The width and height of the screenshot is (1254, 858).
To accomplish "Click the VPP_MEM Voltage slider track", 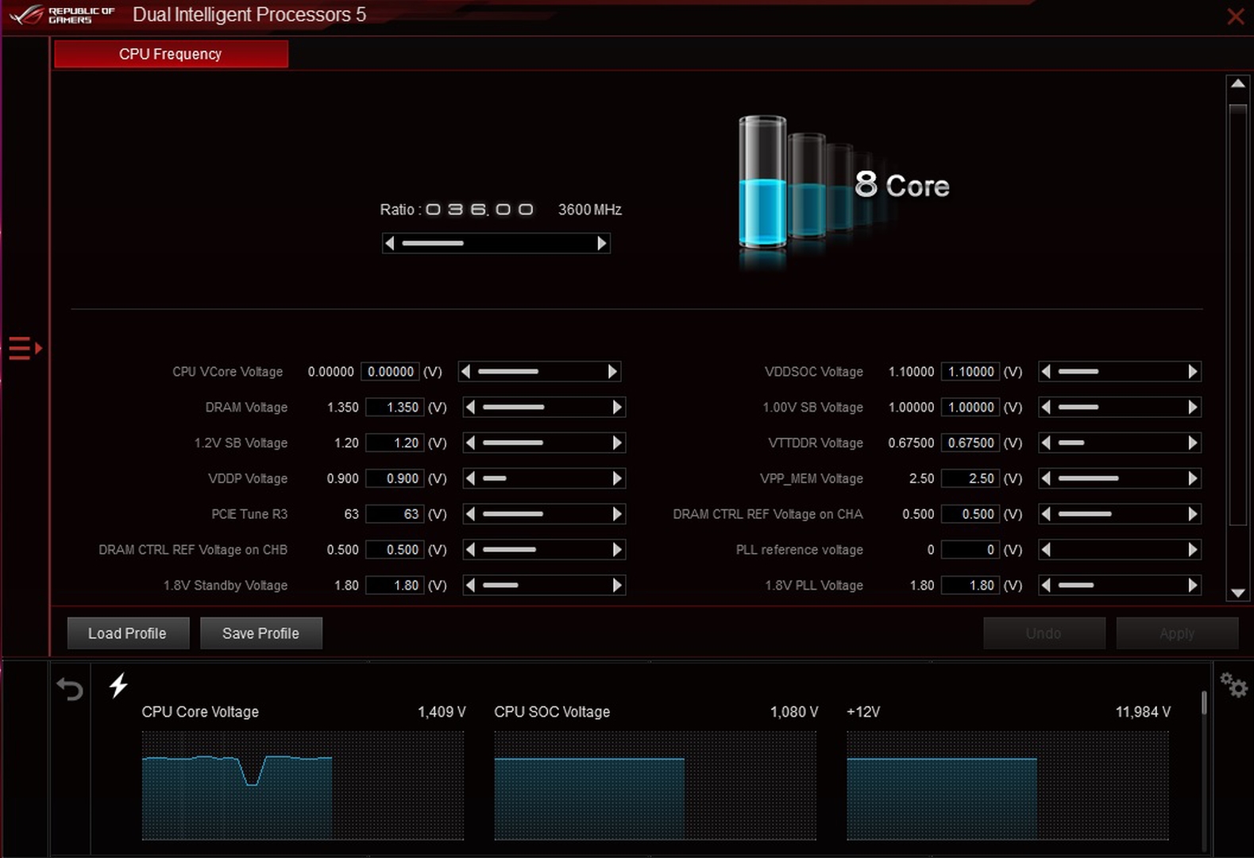I will (x=1119, y=478).
